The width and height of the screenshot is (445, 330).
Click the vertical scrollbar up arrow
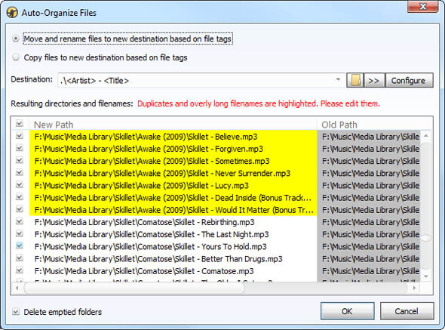click(x=425, y=136)
